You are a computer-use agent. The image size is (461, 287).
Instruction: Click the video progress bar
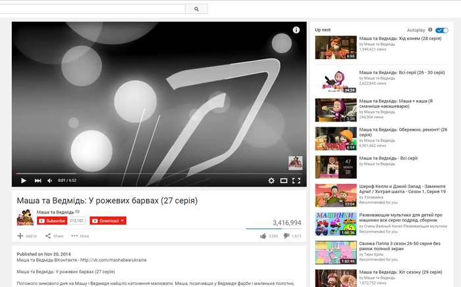[x=159, y=173]
